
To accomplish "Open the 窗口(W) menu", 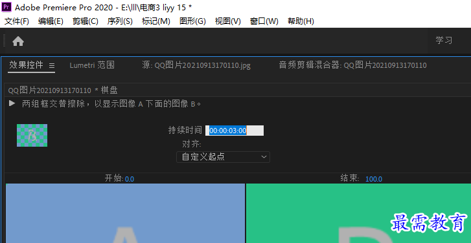I will 264,21.
